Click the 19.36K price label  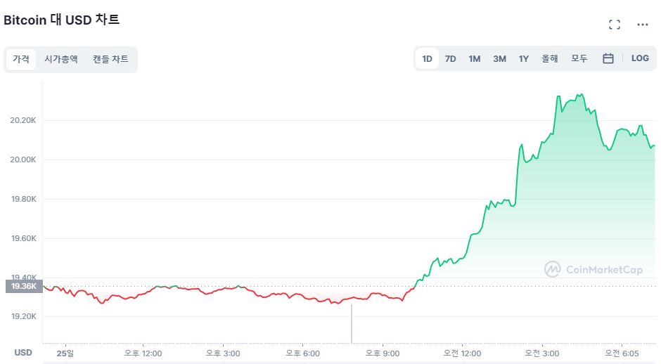(23, 286)
